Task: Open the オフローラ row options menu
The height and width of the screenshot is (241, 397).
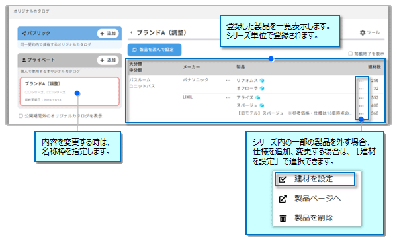Action: 361,89
